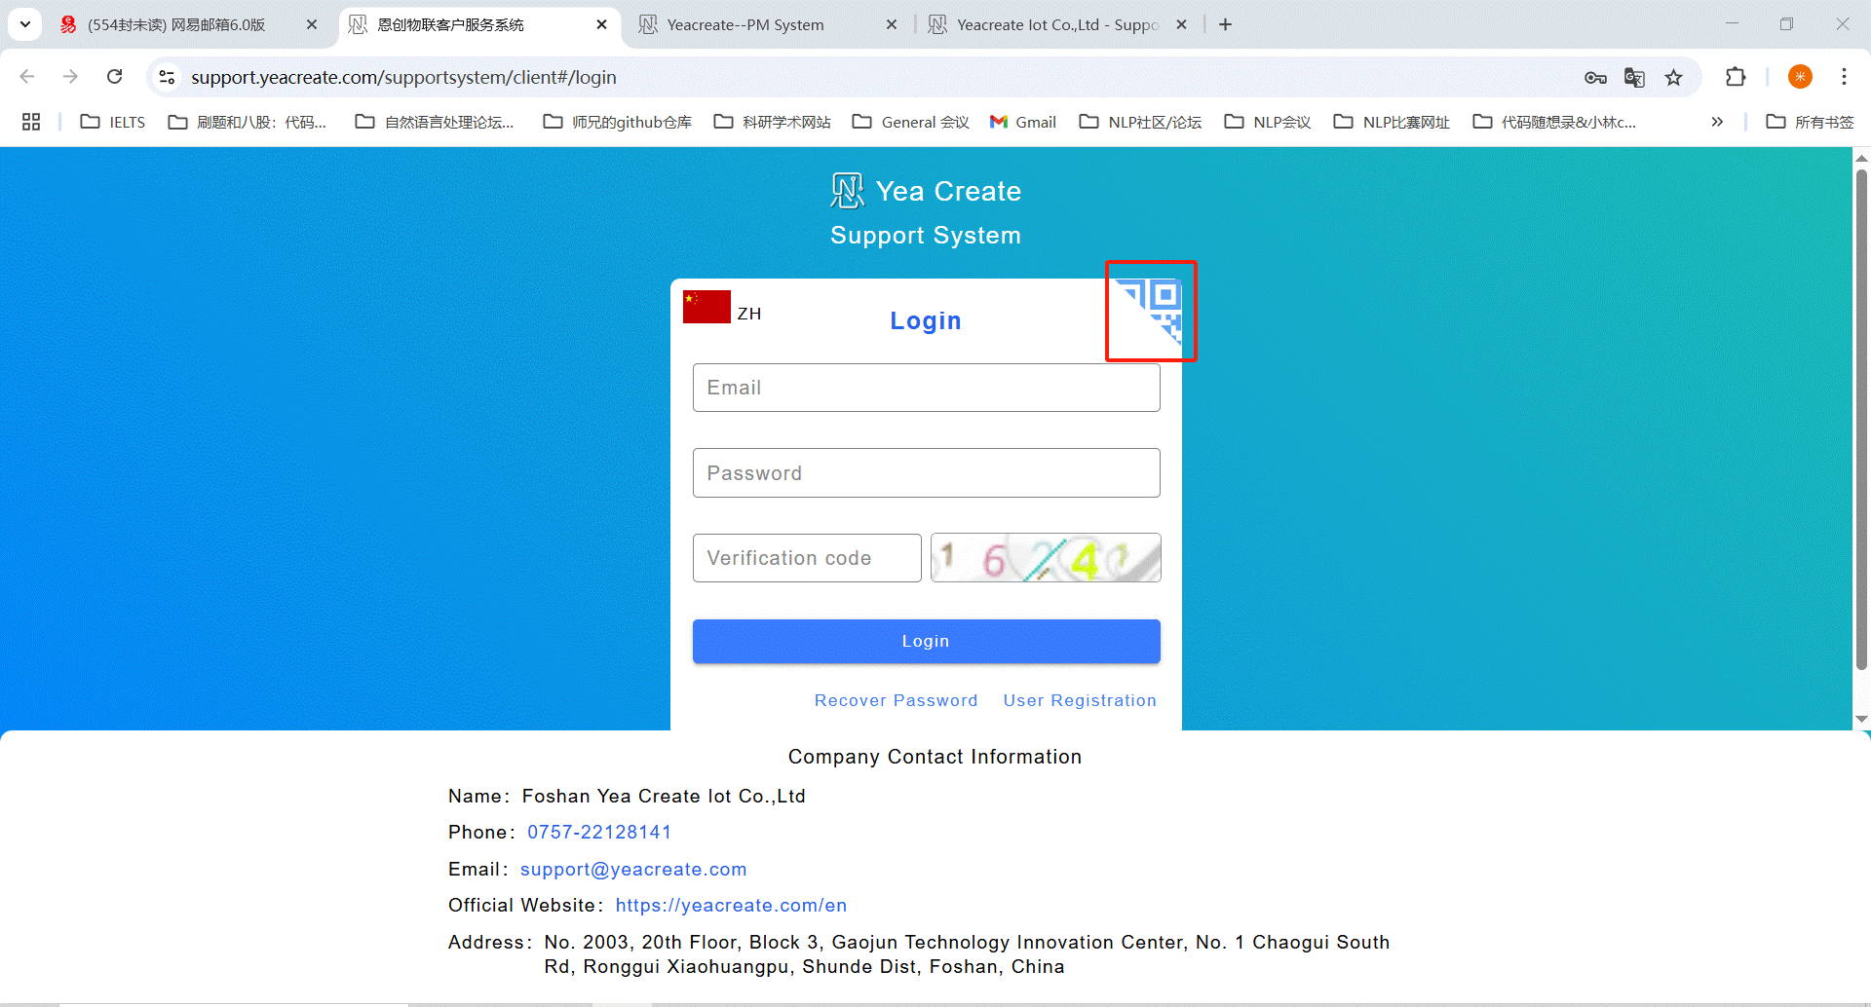1871x1007 pixels.
Task: Switch to QR code login
Action: [1152, 310]
